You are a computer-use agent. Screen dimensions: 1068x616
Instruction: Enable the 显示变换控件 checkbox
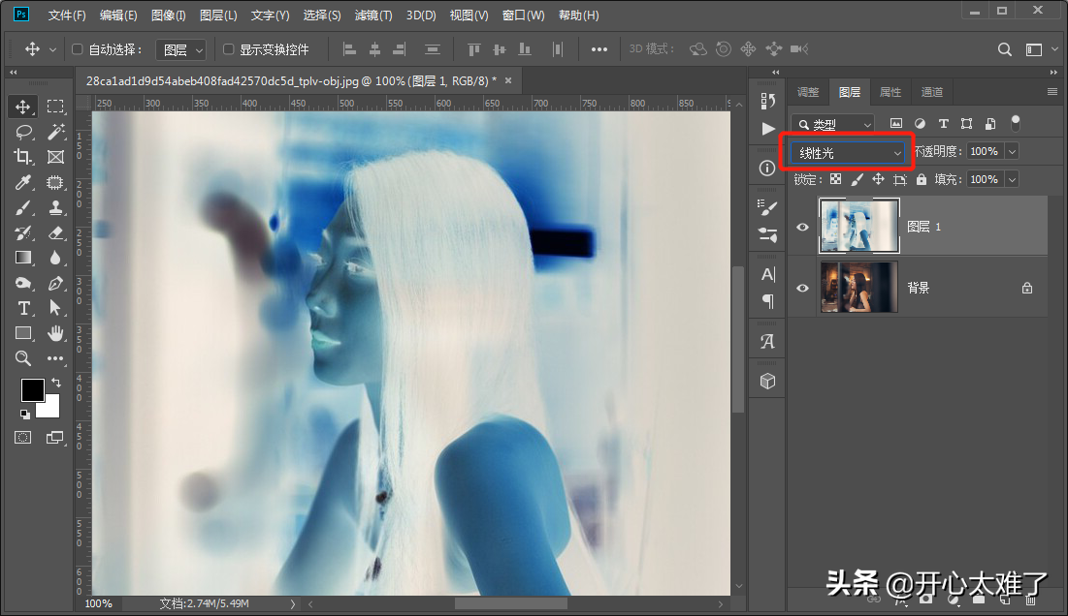click(229, 49)
